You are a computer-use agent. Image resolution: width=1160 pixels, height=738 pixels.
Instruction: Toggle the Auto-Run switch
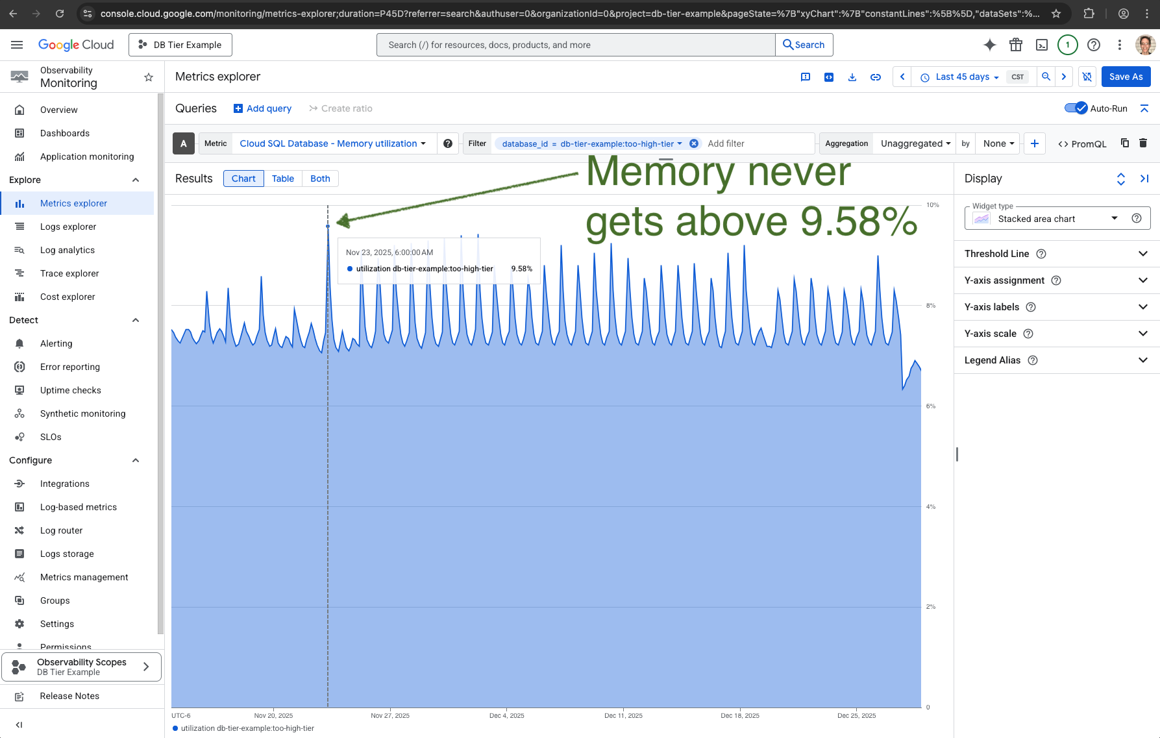pos(1076,108)
